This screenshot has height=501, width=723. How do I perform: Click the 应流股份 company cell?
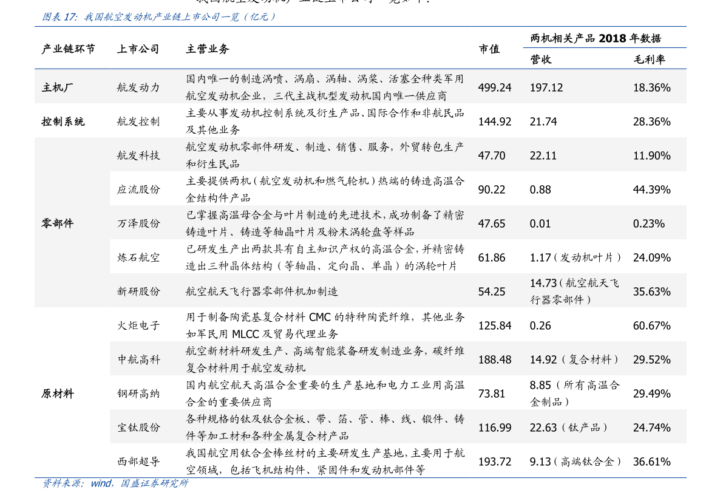[140, 189]
